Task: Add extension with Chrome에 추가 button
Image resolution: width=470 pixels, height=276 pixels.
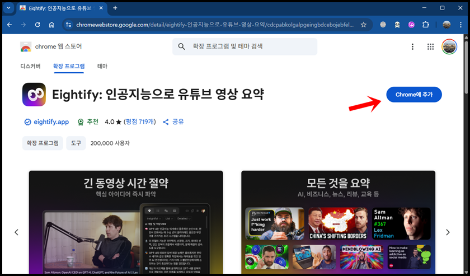Action: click(x=414, y=95)
